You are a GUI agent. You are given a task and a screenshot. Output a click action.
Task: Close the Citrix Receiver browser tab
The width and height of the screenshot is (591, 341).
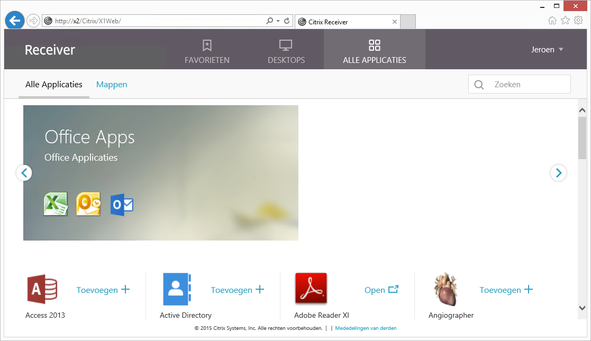(395, 22)
